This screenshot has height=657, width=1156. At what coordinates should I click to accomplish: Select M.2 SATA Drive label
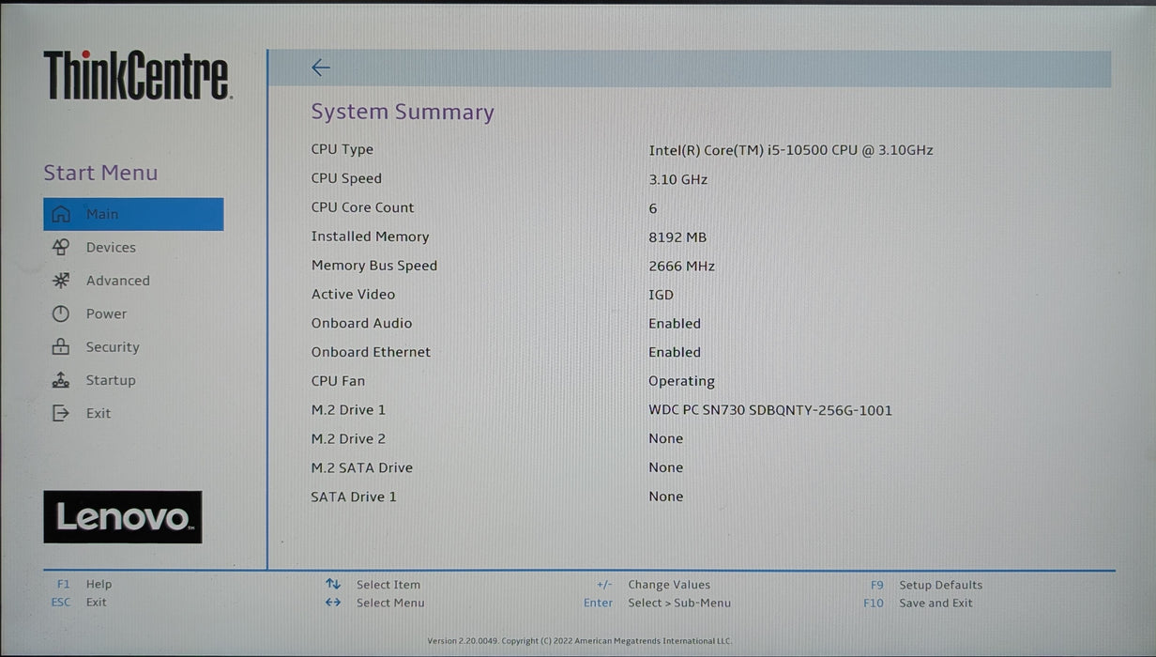point(361,467)
